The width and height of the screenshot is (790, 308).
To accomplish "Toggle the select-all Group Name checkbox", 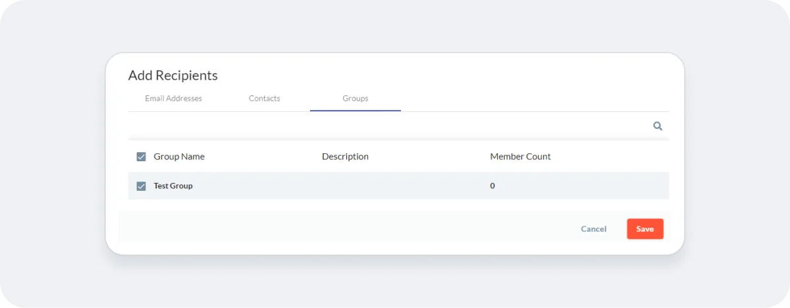I will (141, 157).
